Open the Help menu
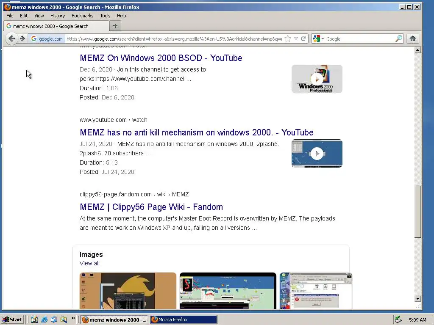The image size is (434, 325). (x=121, y=16)
